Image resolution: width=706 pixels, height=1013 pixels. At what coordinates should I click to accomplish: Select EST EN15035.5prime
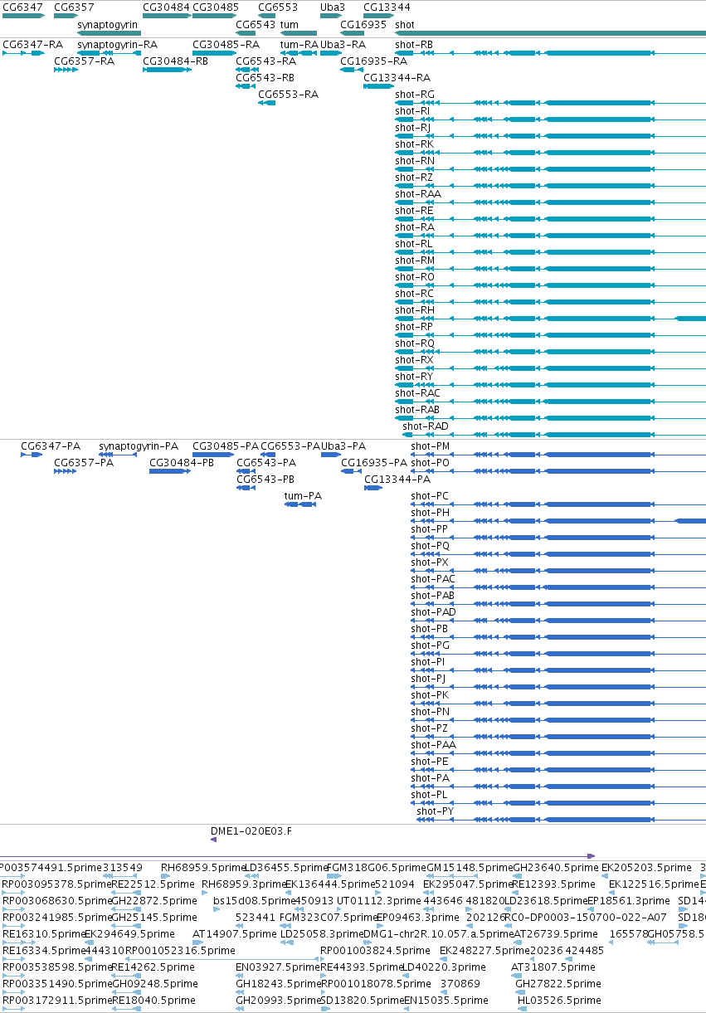[x=446, y=1000]
